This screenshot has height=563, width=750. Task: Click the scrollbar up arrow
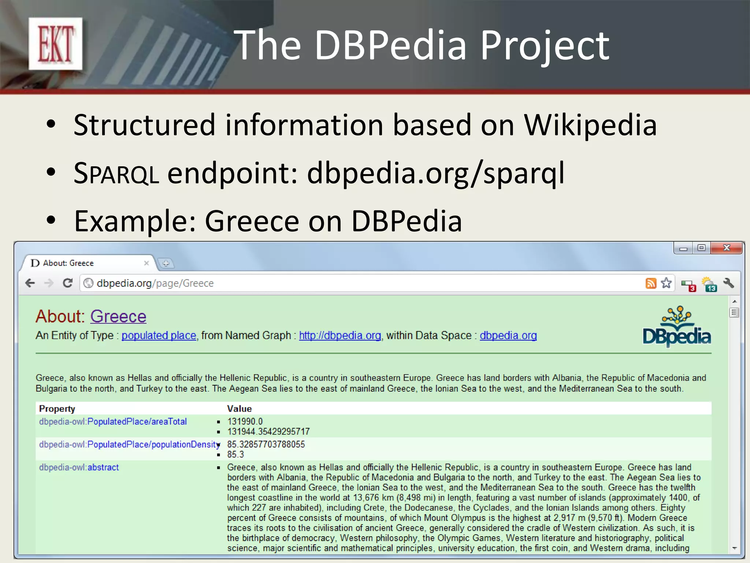(x=734, y=301)
